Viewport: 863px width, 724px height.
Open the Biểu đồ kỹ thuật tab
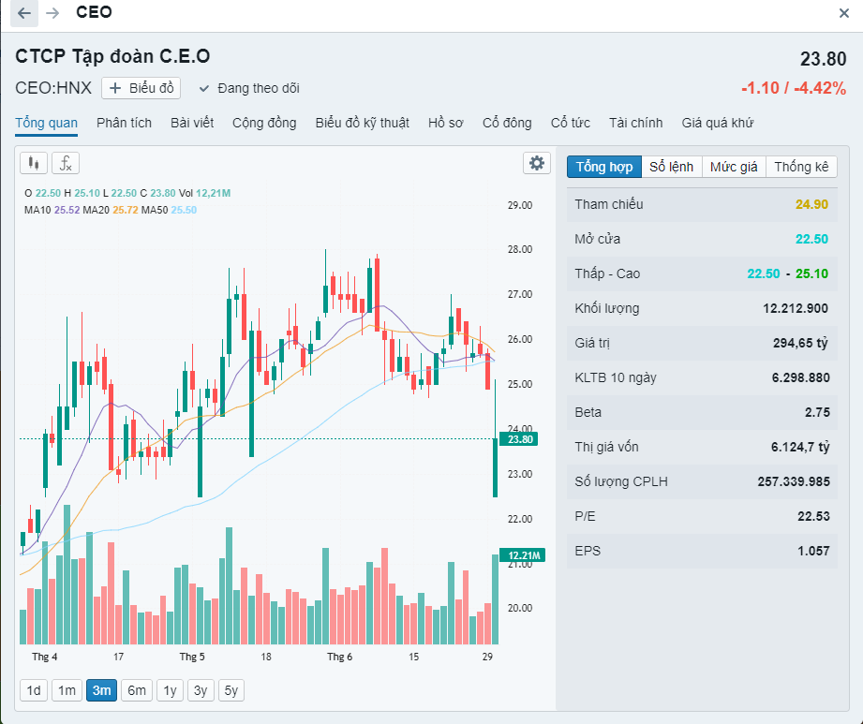pos(362,123)
